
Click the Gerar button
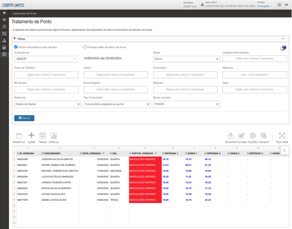[x=24, y=118]
